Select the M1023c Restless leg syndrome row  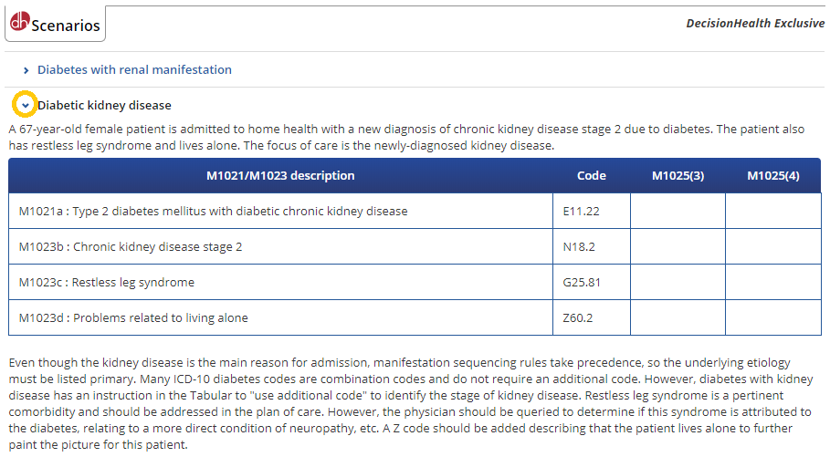(x=107, y=283)
